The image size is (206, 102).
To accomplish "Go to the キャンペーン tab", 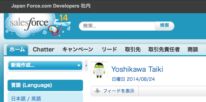I will pyautogui.click(x=78, y=50).
